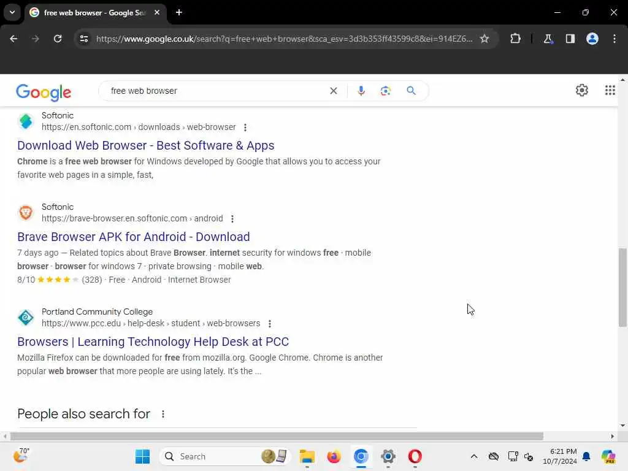Clear the search box with X
The image size is (628, 471).
333,91
